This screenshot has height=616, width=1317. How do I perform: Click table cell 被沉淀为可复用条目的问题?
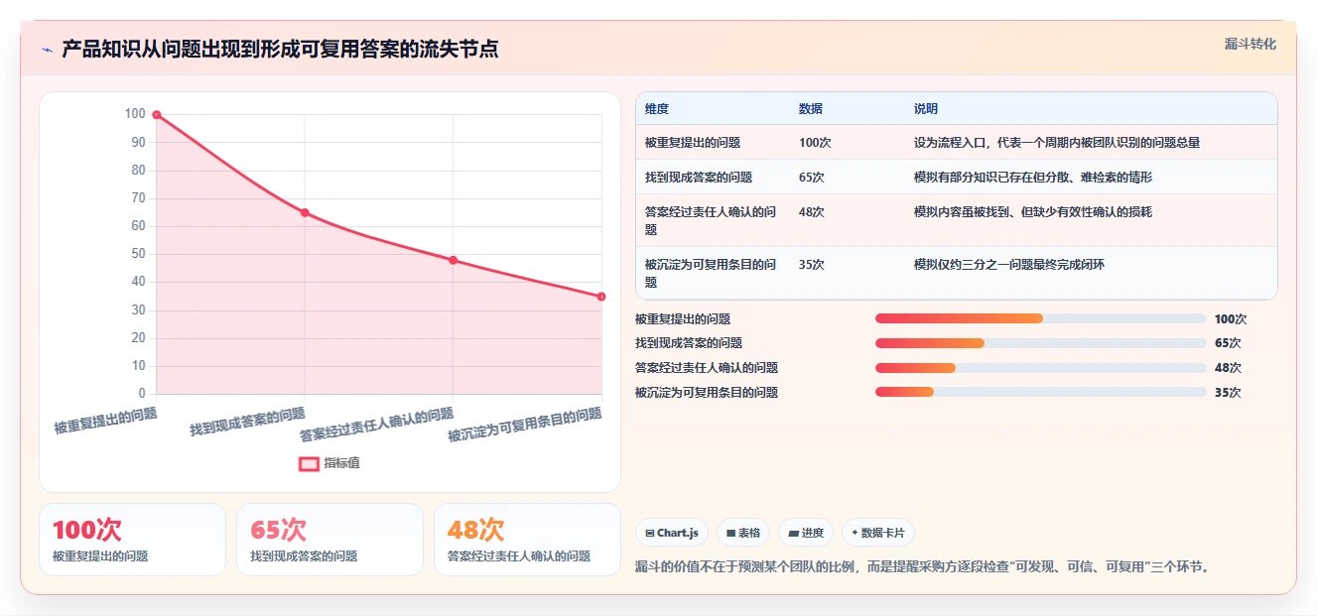coord(711,274)
